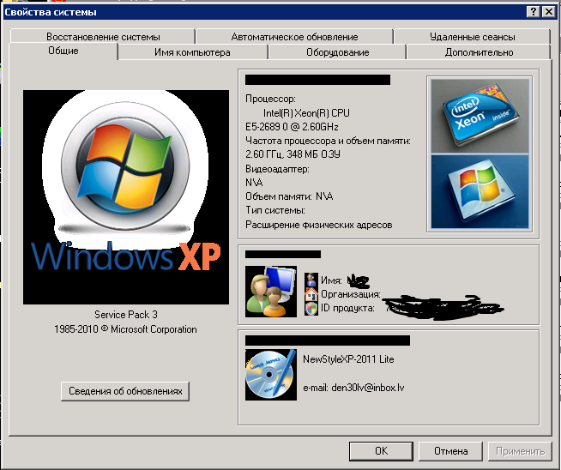The image size is (561, 470).
Task: Confirm with the OK button
Action: coord(381,451)
